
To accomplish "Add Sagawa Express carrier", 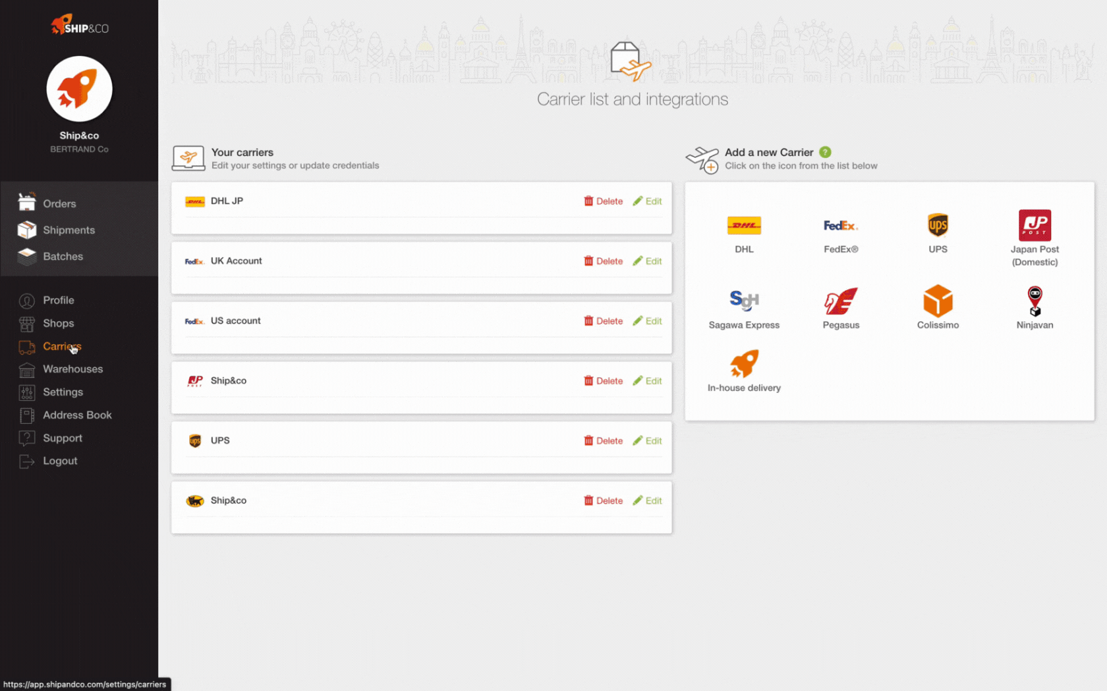I will [744, 309].
